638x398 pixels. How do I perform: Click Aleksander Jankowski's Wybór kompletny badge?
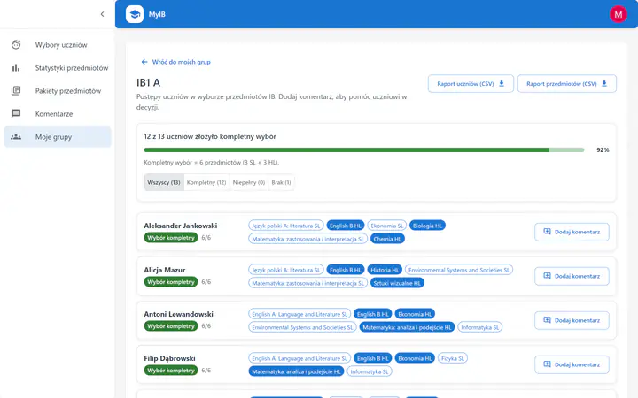(171, 238)
